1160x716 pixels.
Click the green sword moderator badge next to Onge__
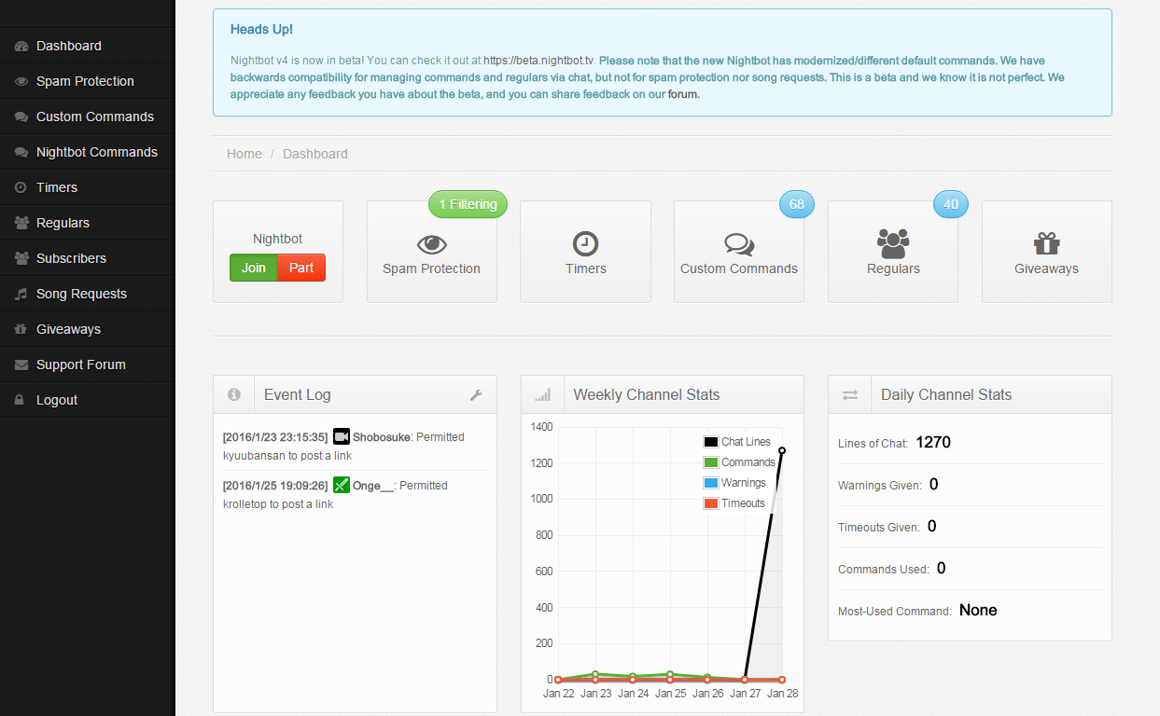pyautogui.click(x=342, y=485)
